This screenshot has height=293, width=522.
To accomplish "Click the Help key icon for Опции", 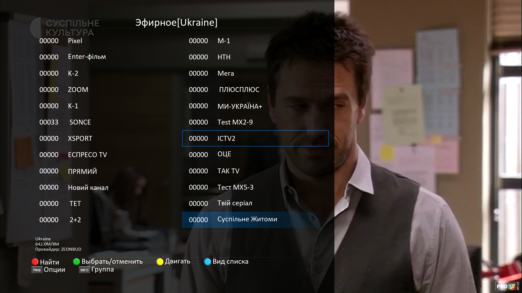I will click(x=37, y=270).
